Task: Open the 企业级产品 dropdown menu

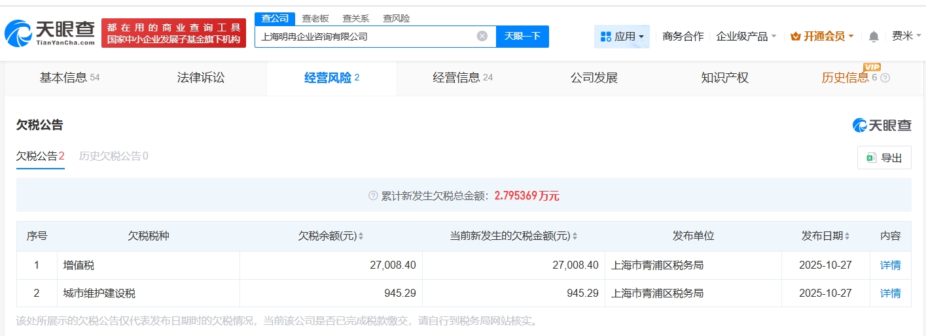Action: click(746, 37)
